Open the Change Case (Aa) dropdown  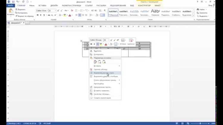(66, 11)
